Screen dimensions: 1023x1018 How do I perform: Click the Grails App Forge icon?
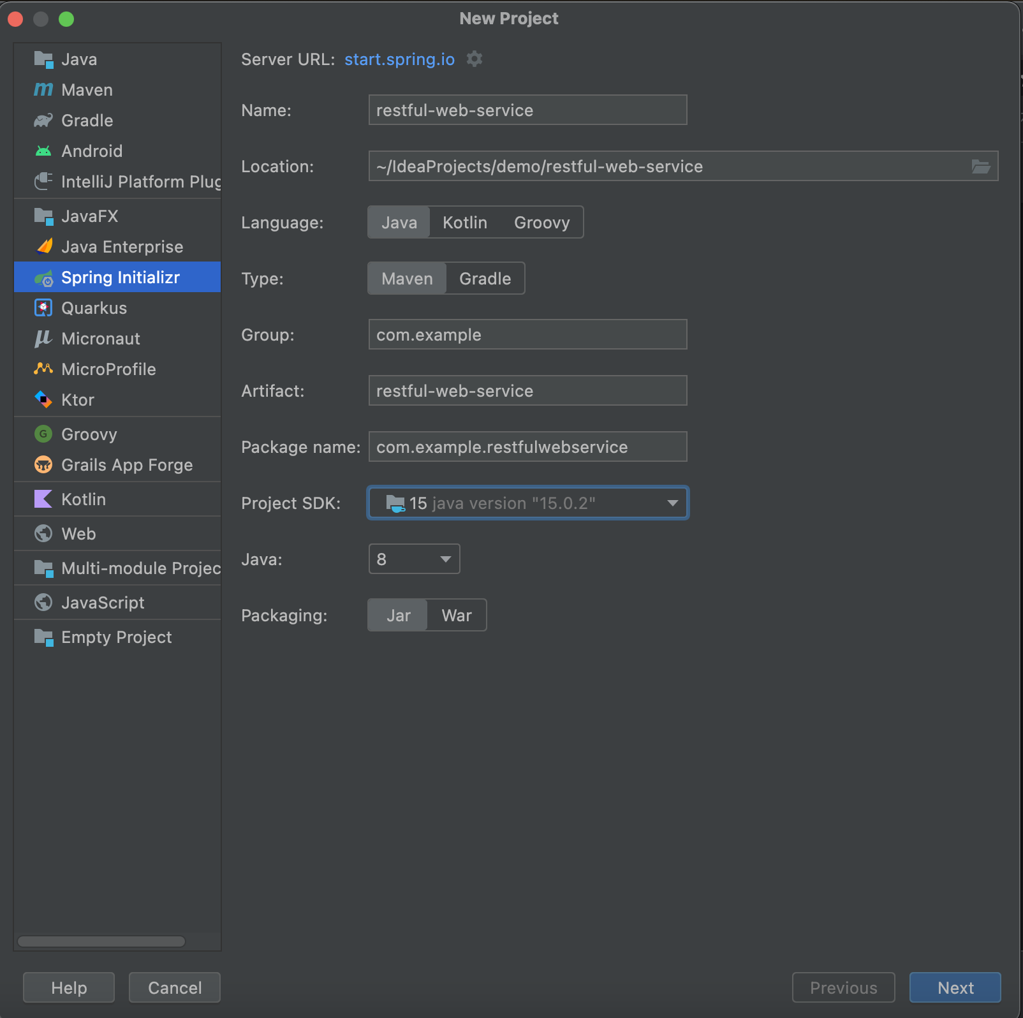click(x=43, y=465)
